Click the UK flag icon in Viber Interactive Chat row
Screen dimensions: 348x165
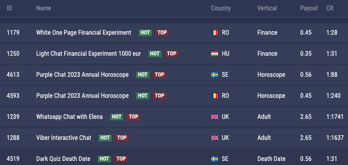click(214, 138)
